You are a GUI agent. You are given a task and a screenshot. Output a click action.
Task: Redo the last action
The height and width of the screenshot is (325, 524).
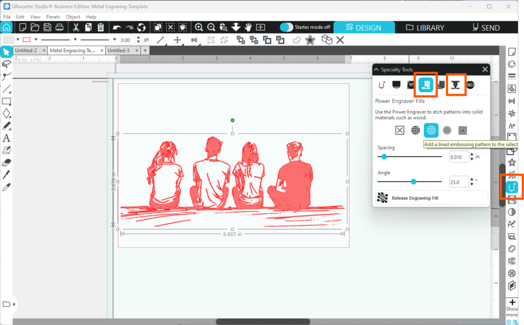pos(129,27)
